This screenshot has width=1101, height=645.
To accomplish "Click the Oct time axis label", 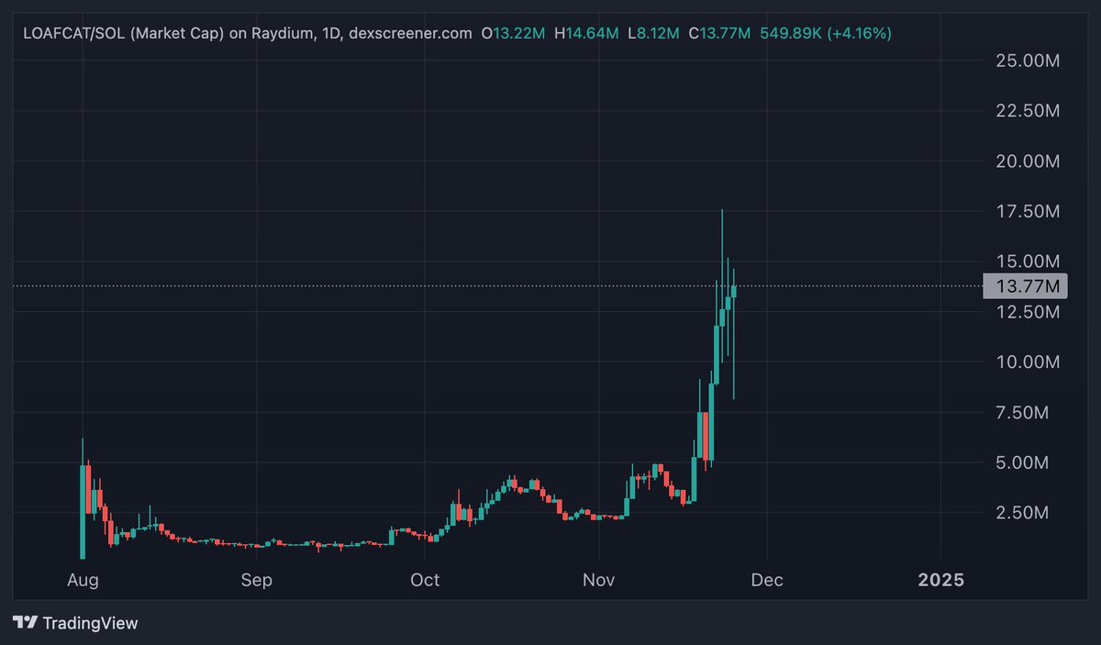I will tap(426, 581).
